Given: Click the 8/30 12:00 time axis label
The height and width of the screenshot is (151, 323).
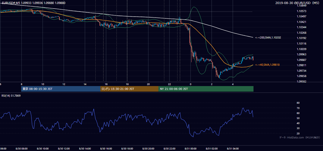Looking at the screenshot, I should [x=64, y=149].
